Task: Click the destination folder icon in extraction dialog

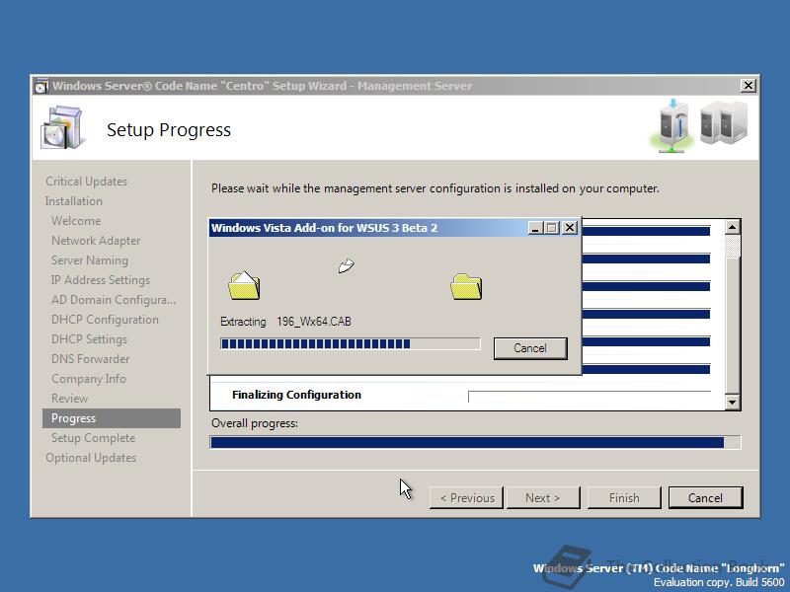Action: (x=466, y=286)
